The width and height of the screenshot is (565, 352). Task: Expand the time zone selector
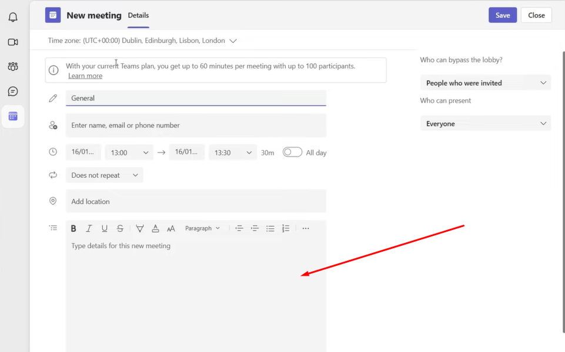[233, 41]
